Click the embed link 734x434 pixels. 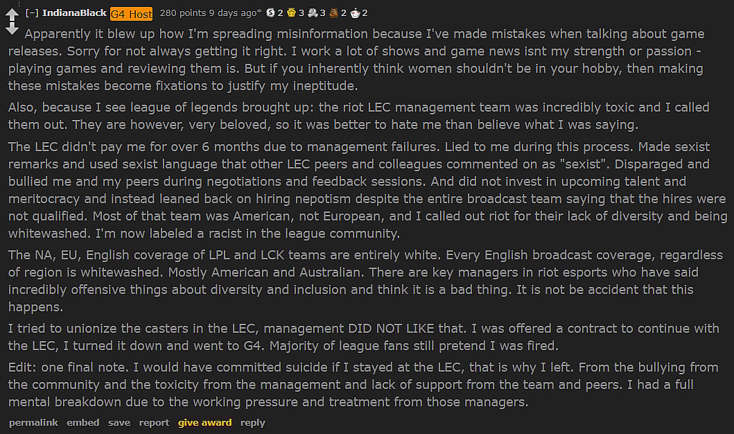[82, 422]
